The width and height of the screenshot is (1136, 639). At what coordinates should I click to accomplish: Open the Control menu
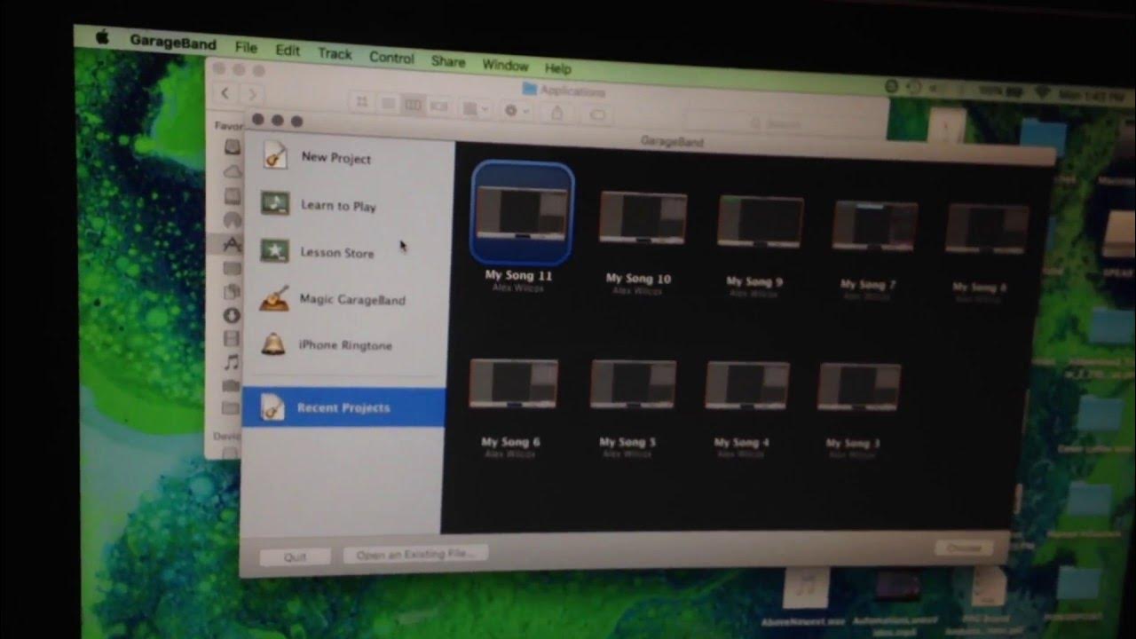(391, 58)
